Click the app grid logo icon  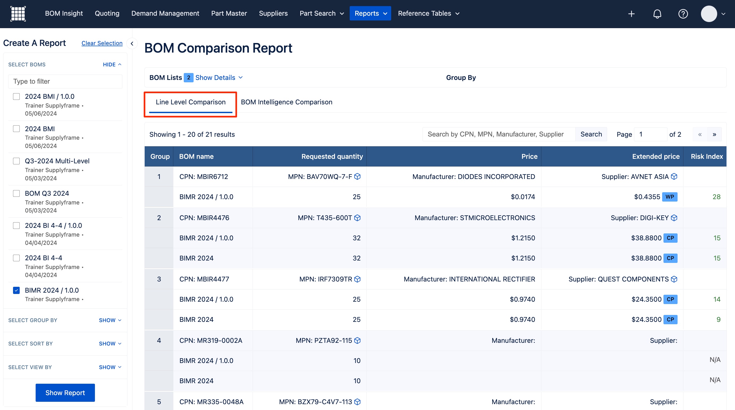pyautogui.click(x=18, y=13)
